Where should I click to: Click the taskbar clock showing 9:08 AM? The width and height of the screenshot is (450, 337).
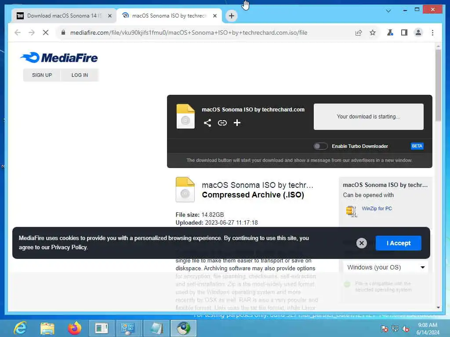(427, 329)
